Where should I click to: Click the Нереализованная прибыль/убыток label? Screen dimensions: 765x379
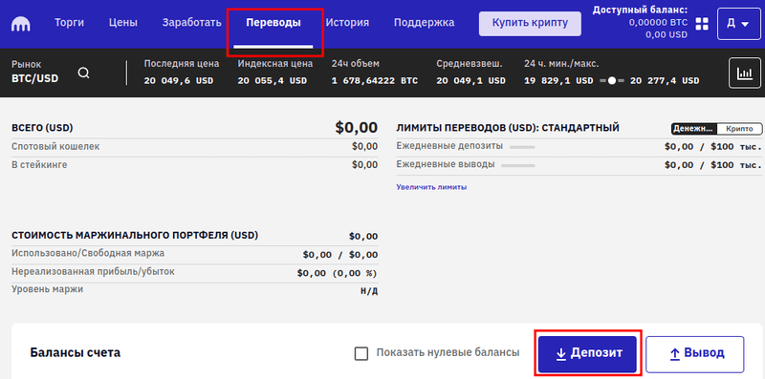pos(93,271)
